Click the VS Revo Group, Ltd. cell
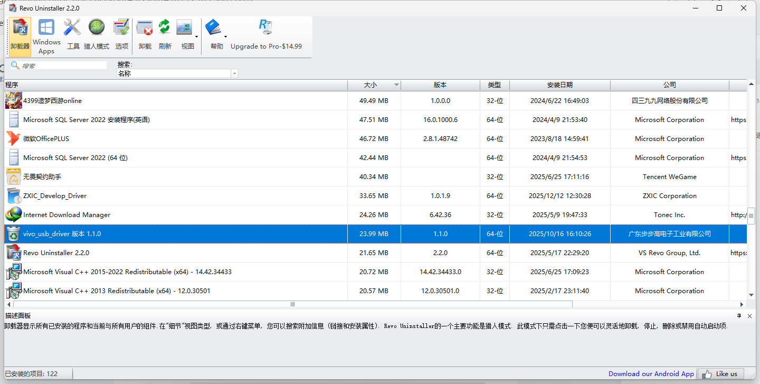 coord(669,252)
